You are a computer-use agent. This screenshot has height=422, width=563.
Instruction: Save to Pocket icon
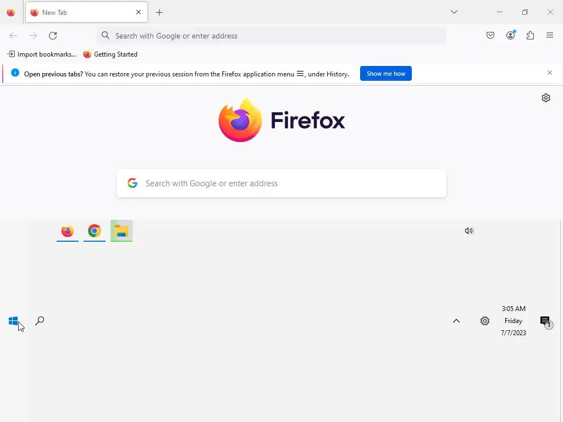click(x=490, y=35)
